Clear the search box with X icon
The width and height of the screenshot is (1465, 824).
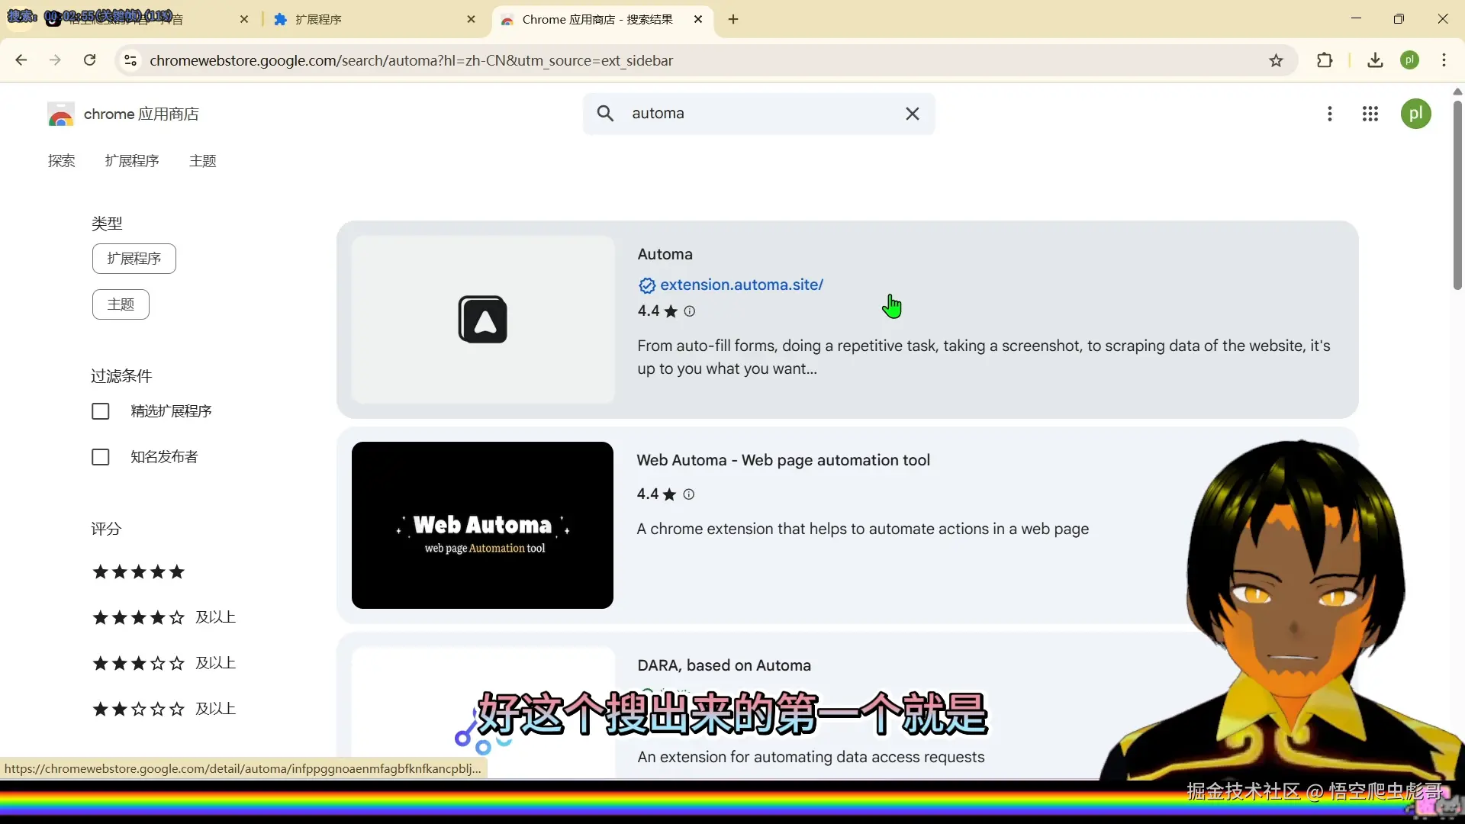(x=912, y=114)
